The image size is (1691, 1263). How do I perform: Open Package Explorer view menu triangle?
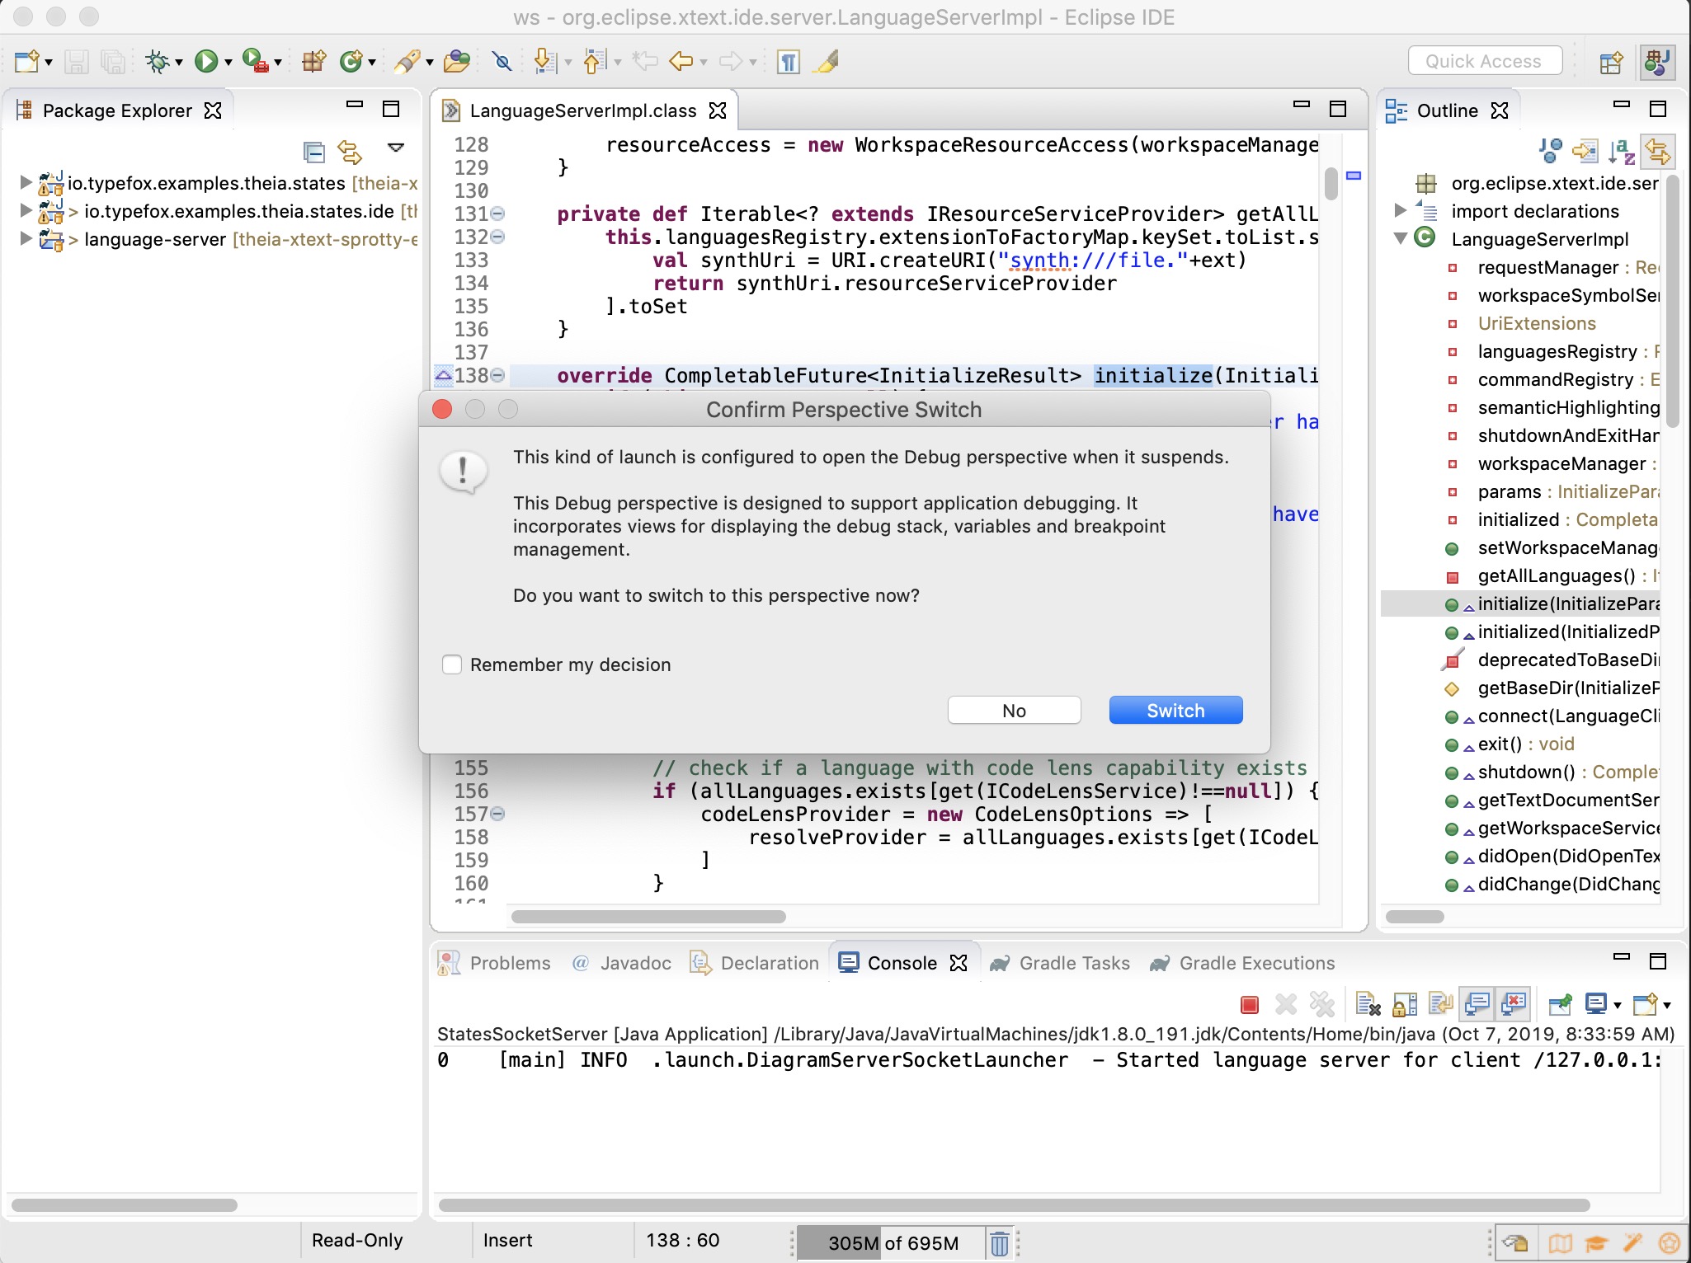point(396,148)
